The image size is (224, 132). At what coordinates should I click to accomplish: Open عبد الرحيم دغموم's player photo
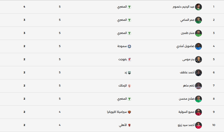point(199,7)
